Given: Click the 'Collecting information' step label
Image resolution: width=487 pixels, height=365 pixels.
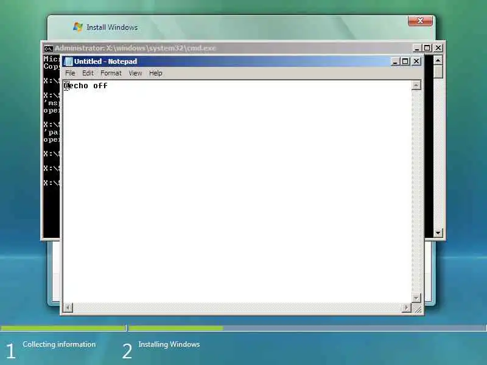Looking at the screenshot, I should click(x=59, y=344).
